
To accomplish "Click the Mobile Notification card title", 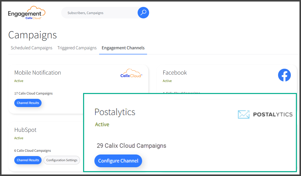I will pos(37,73).
